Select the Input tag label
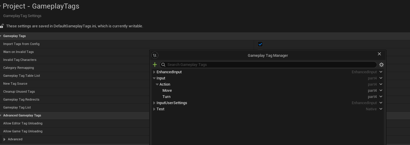 tap(161, 78)
